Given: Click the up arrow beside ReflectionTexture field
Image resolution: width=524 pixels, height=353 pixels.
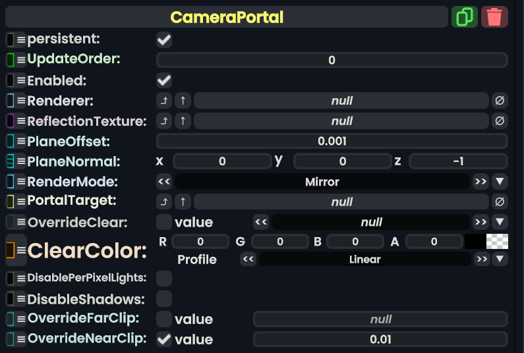Looking at the screenshot, I should 183,121.
